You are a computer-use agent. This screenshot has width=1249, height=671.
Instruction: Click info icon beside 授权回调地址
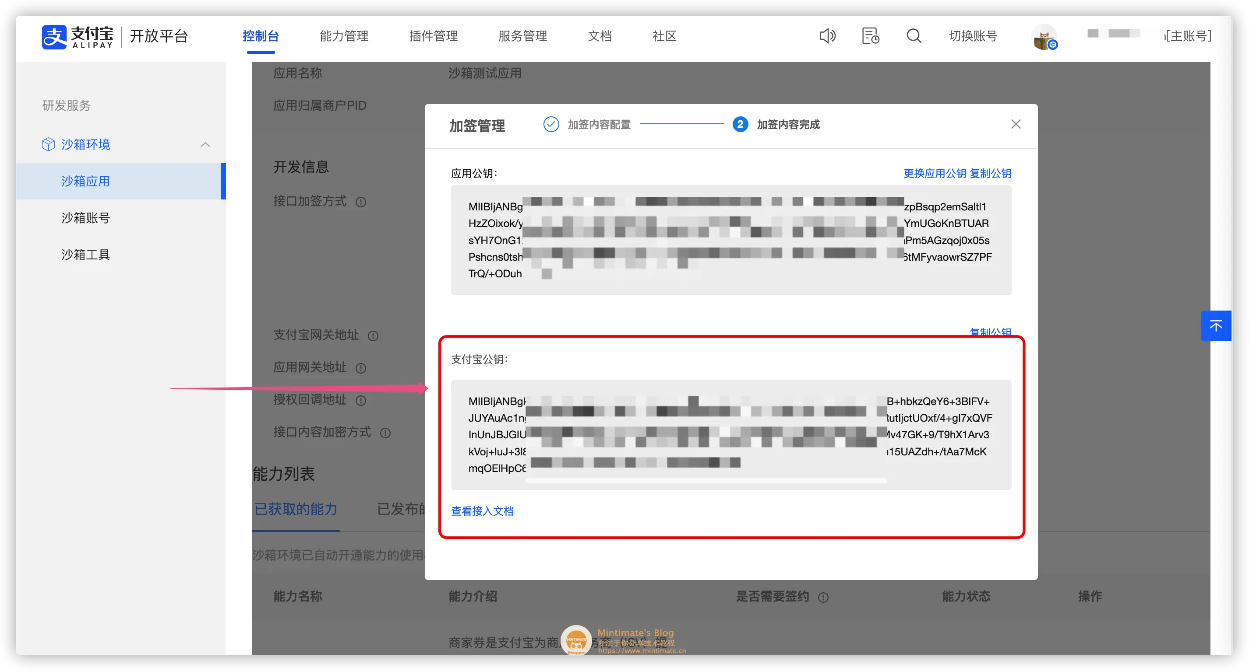[361, 400]
